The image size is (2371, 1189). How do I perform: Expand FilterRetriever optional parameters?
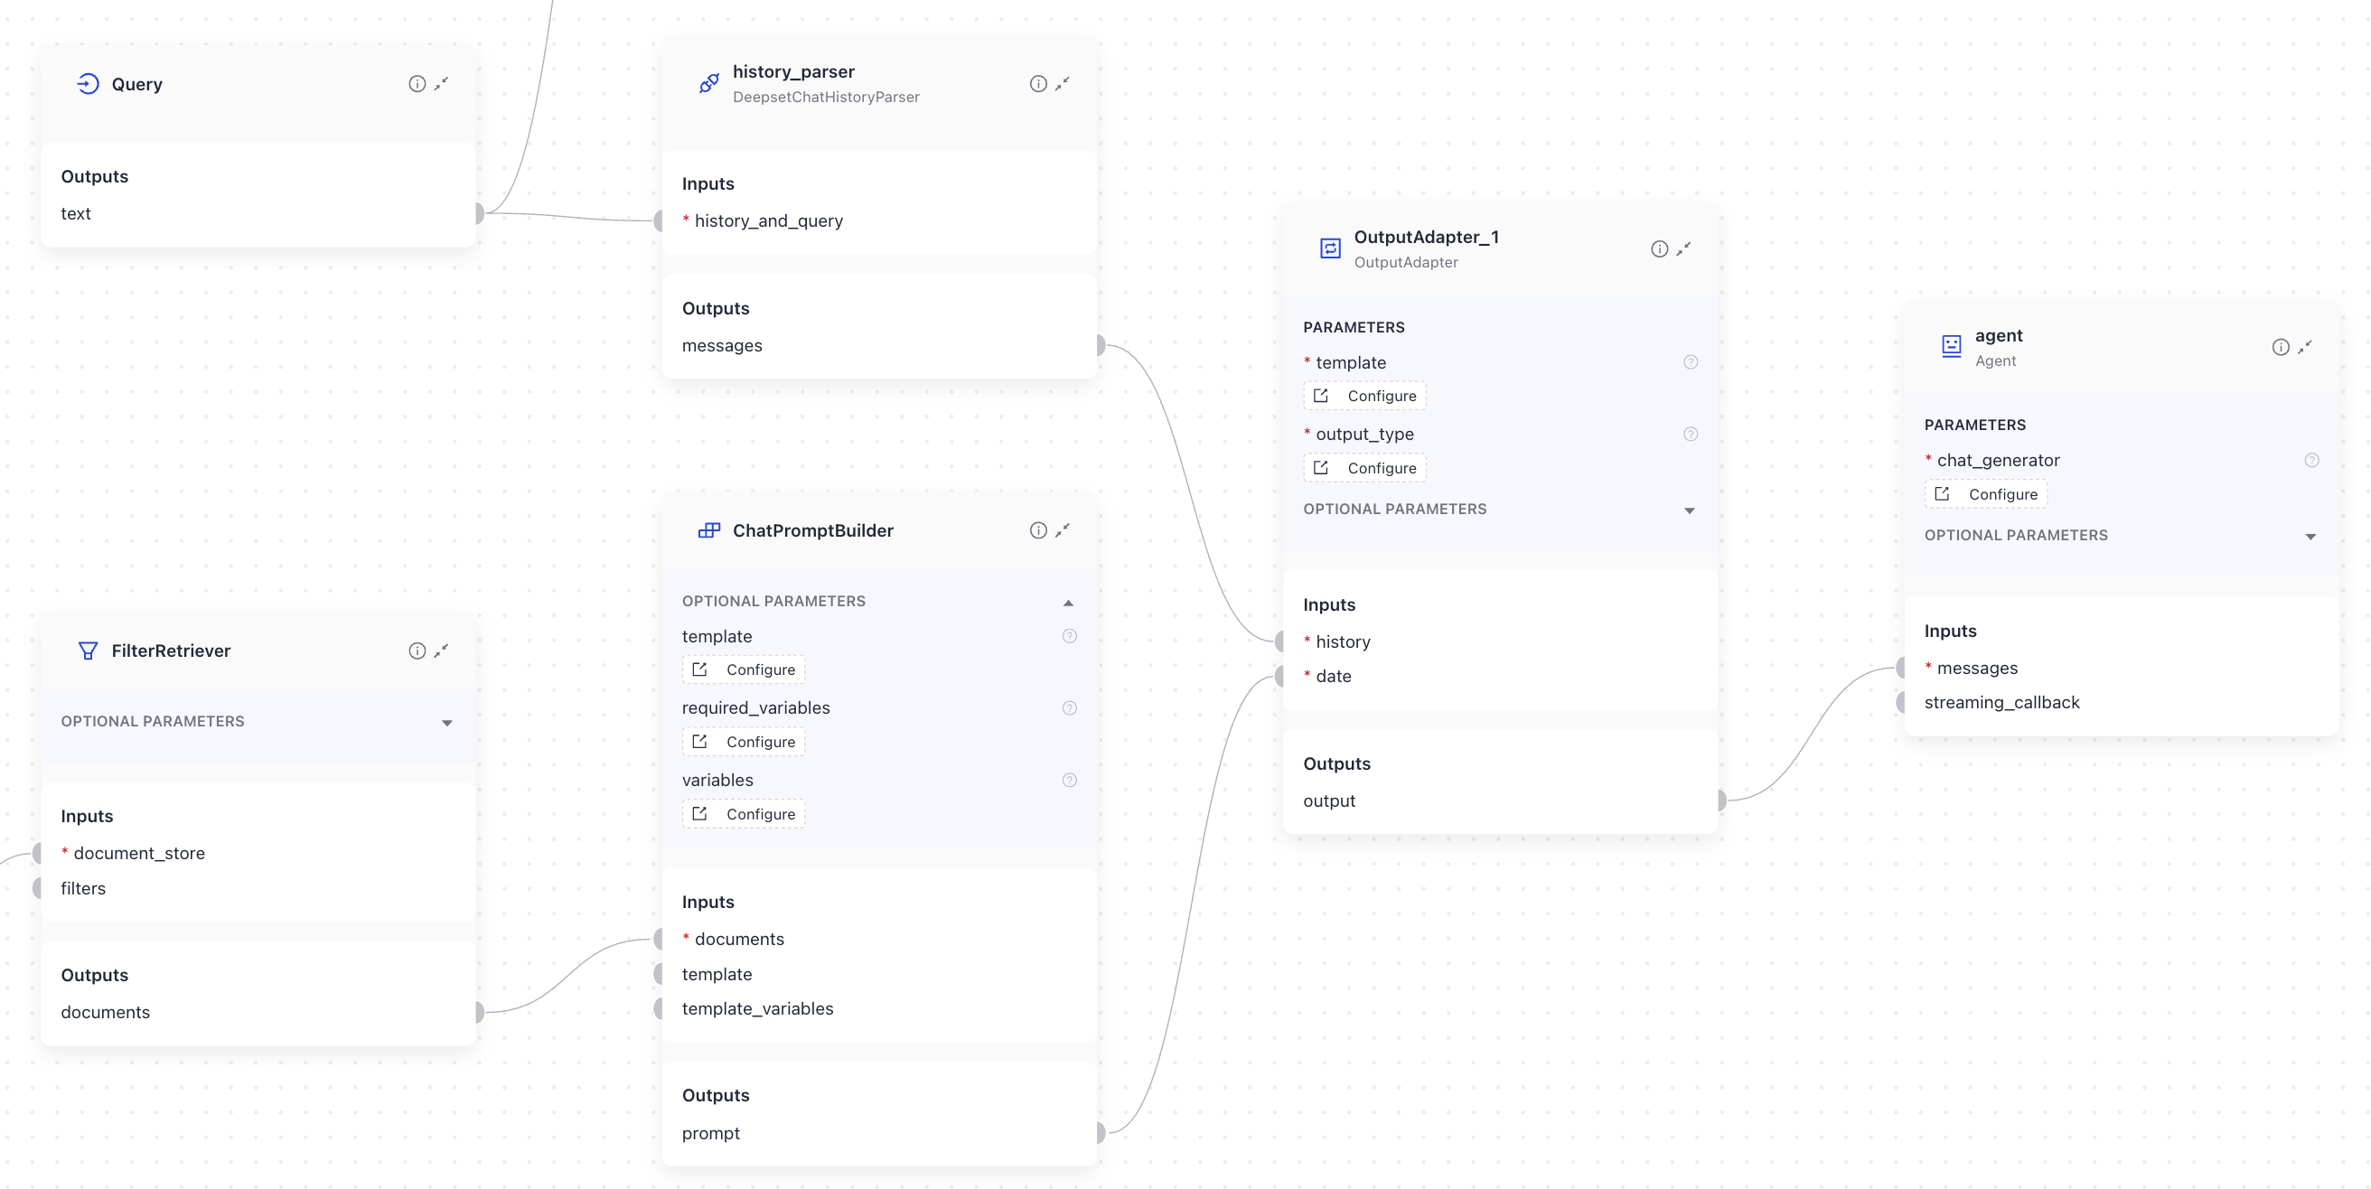click(447, 723)
